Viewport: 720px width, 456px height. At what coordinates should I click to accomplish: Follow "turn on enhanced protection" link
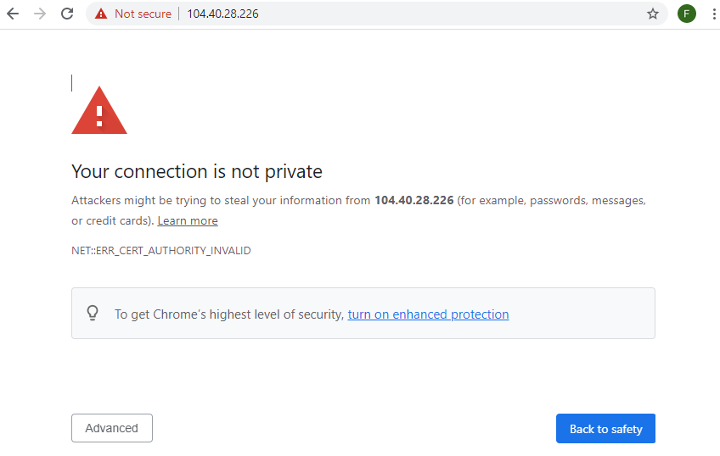pos(428,314)
